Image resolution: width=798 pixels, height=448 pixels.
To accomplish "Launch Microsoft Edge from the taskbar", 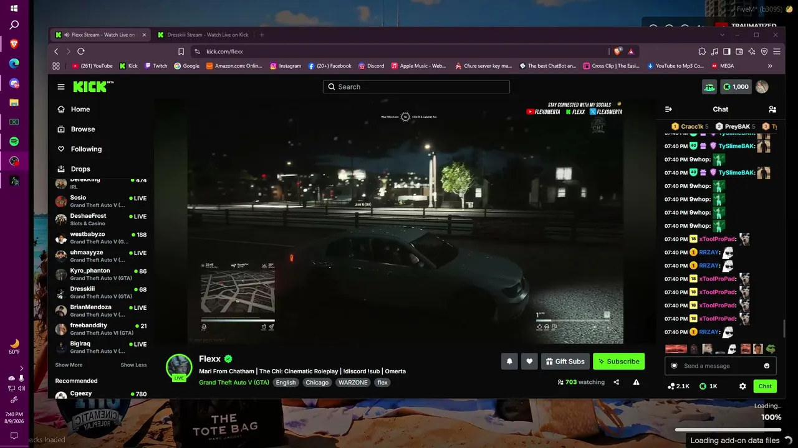I will 14,63.
